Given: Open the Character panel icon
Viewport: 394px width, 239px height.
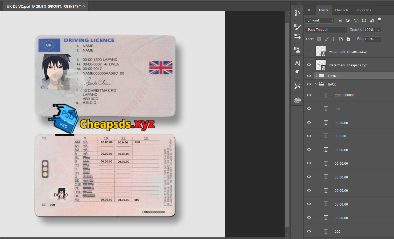Looking at the screenshot, I should [297, 63].
